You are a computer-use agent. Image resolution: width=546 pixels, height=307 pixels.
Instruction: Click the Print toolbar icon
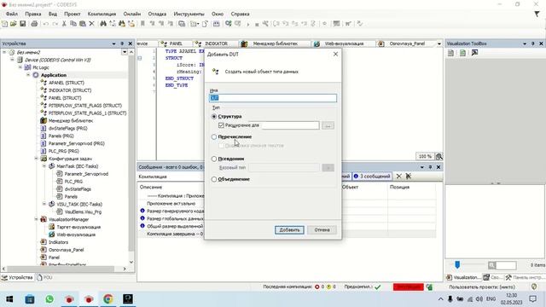point(34,24)
